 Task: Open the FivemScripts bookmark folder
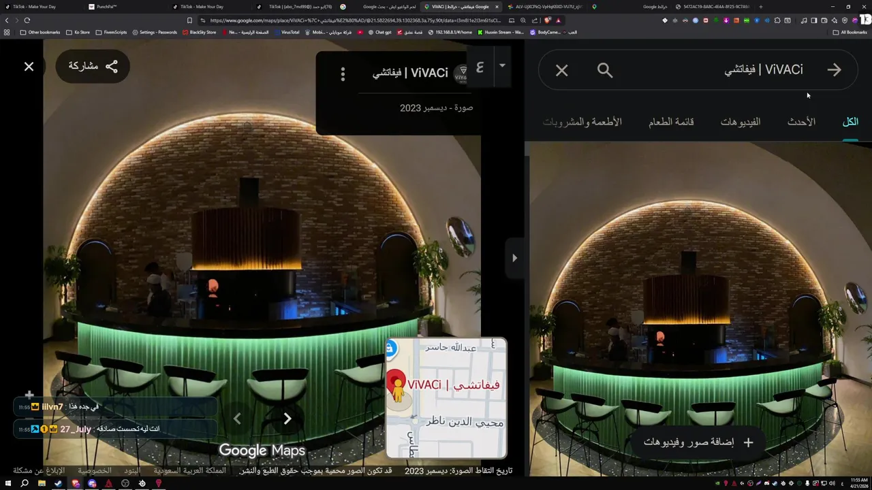point(112,32)
